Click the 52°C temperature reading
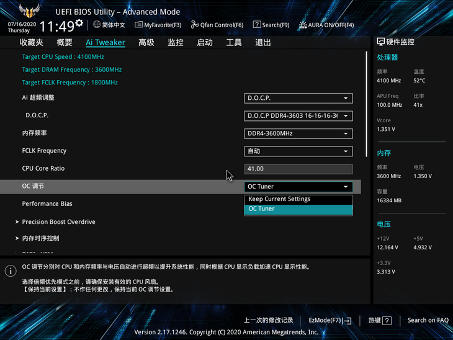This screenshot has width=453, height=340. click(x=419, y=81)
